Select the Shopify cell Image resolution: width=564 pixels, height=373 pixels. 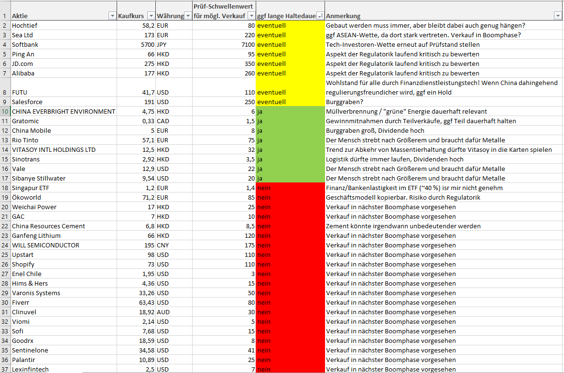(x=64, y=265)
